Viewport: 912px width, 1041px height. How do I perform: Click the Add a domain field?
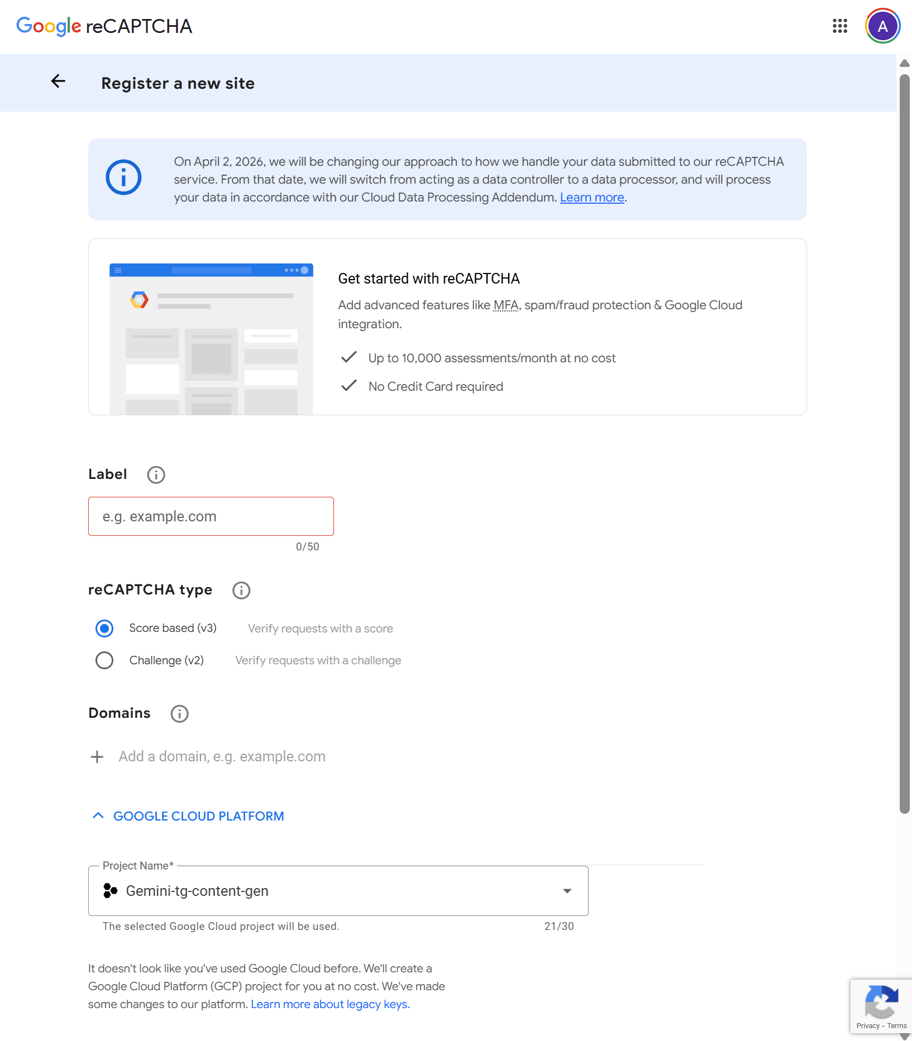click(x=222, y=757)
